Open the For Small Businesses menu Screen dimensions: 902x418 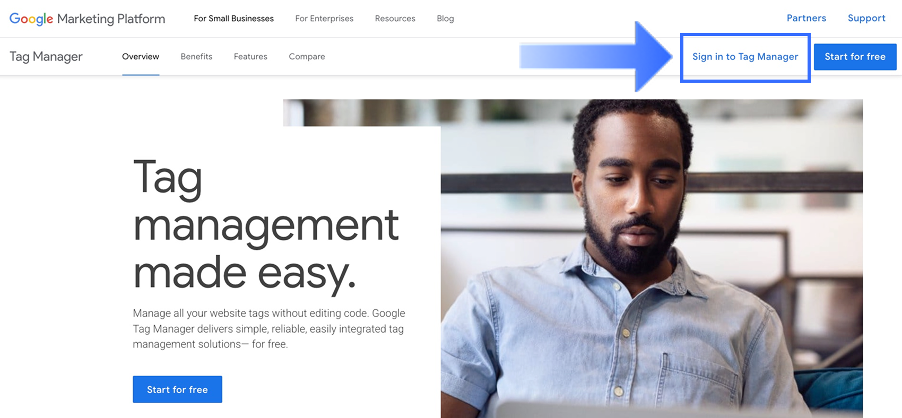point(233,19)
